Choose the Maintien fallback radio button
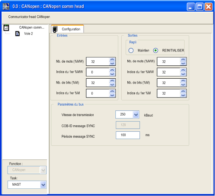The image size is (215, 196). pyautogui.click(x=131, y=51)
